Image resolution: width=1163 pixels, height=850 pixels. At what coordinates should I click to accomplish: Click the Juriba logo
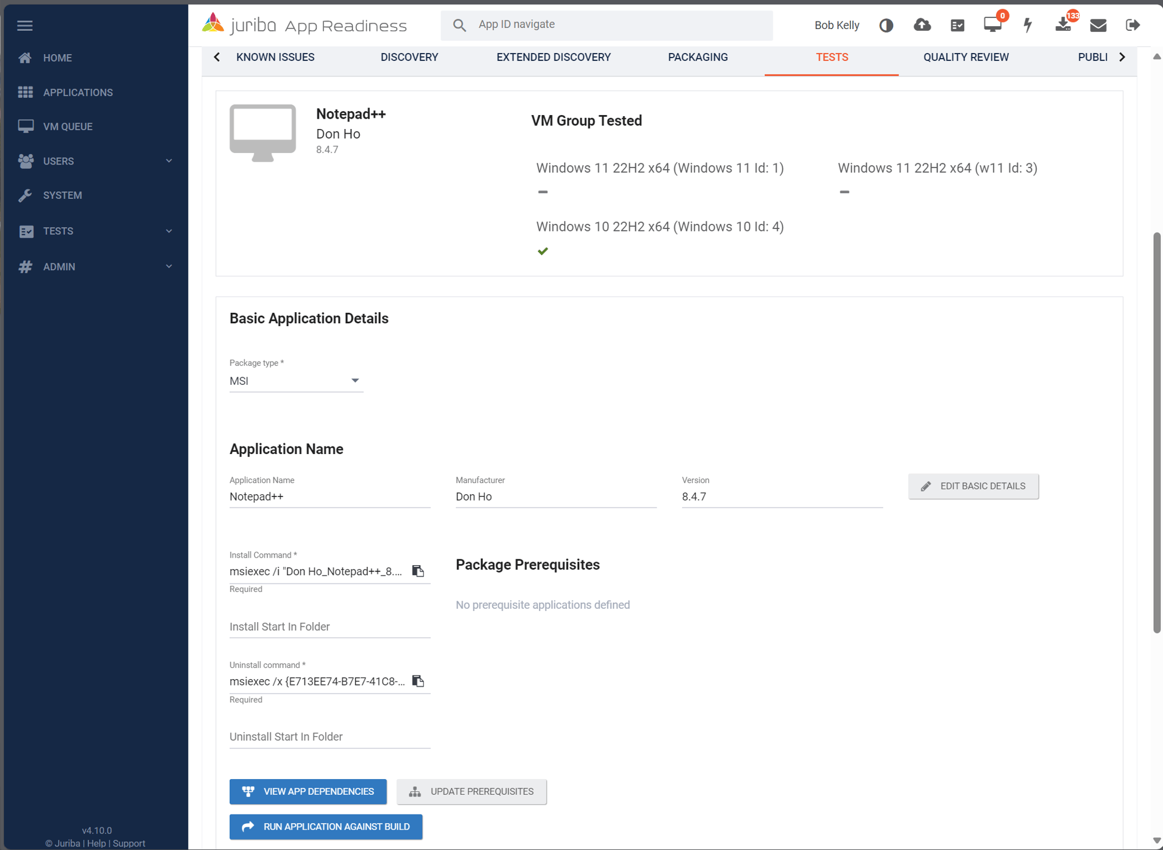tap(304, 25)
